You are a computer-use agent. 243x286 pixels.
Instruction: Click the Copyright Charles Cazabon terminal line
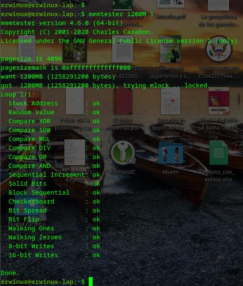point(77,32)
